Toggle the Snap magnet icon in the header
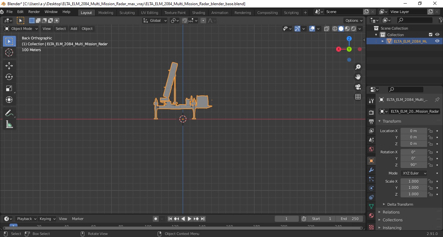This screenshot has height=237, width=443. (185, 21)
